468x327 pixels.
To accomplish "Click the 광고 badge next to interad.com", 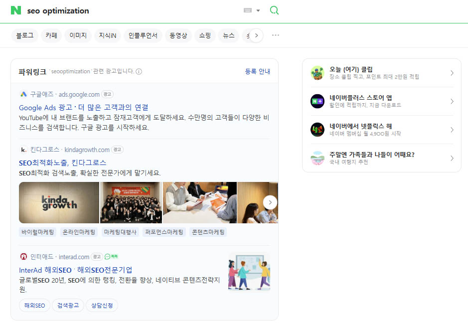I will (97, 257).
